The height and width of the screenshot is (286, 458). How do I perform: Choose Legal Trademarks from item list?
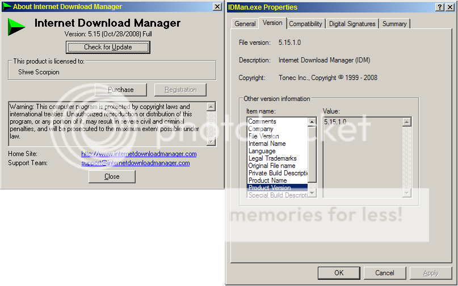click(272, 158)
